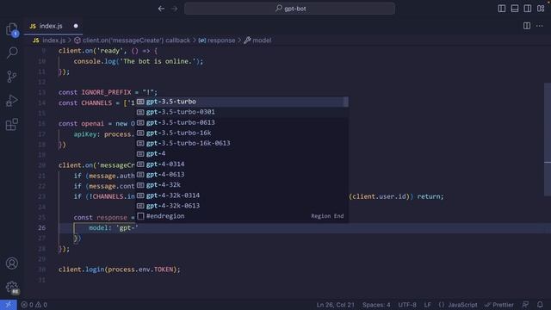
Task: Go forward with the right arrow
Action: [x=174, y=9]
